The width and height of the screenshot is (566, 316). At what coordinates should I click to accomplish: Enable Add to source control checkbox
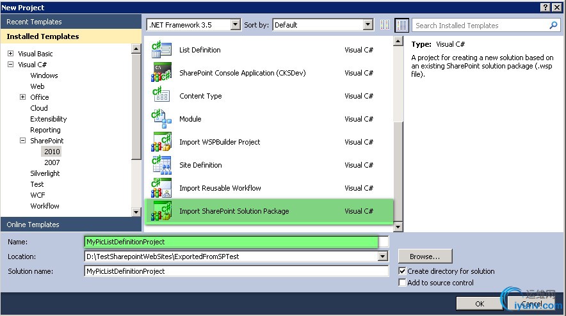402,283
